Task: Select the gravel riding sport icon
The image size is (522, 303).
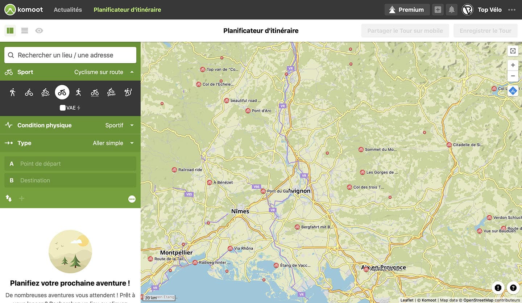Action: 95,93
